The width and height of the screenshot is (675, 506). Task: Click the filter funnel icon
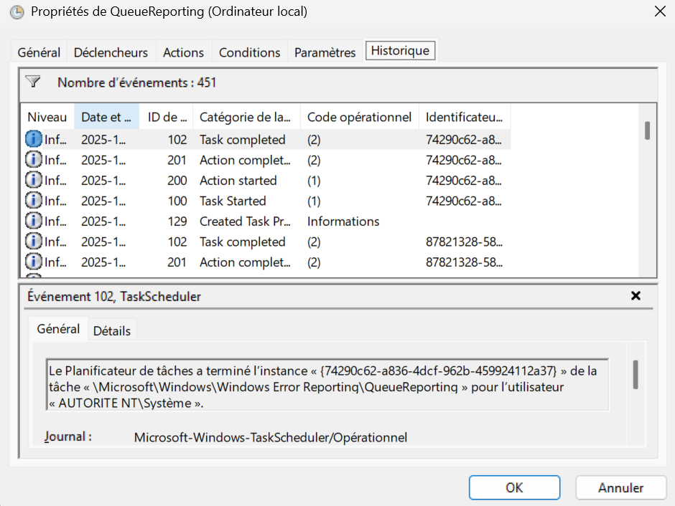(x=32, y=82)
